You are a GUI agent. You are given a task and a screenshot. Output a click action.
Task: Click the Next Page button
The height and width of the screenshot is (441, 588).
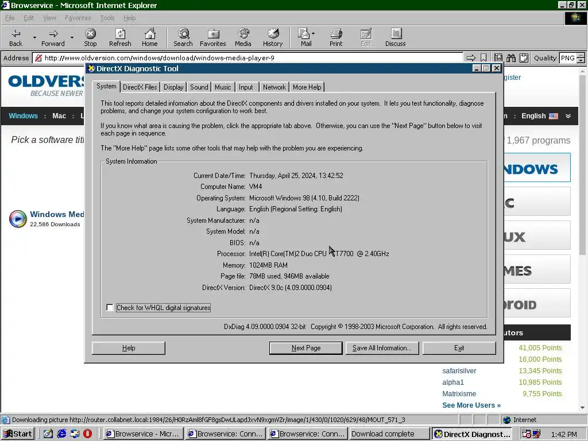tap(306, 348)
